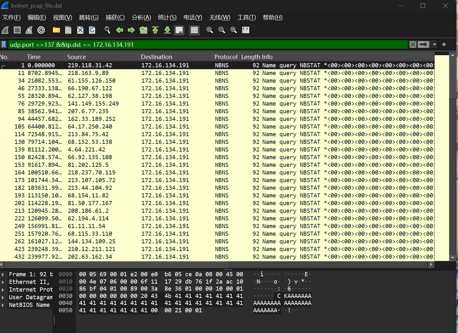Open the 工具(T) menu
This screenshot has height=333, width=458.
(247, 18)
